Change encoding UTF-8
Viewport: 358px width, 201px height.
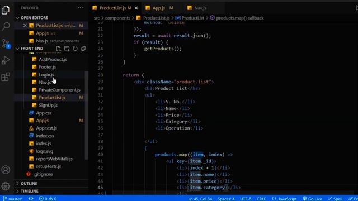pyautogui.click(x=246, y=199)
